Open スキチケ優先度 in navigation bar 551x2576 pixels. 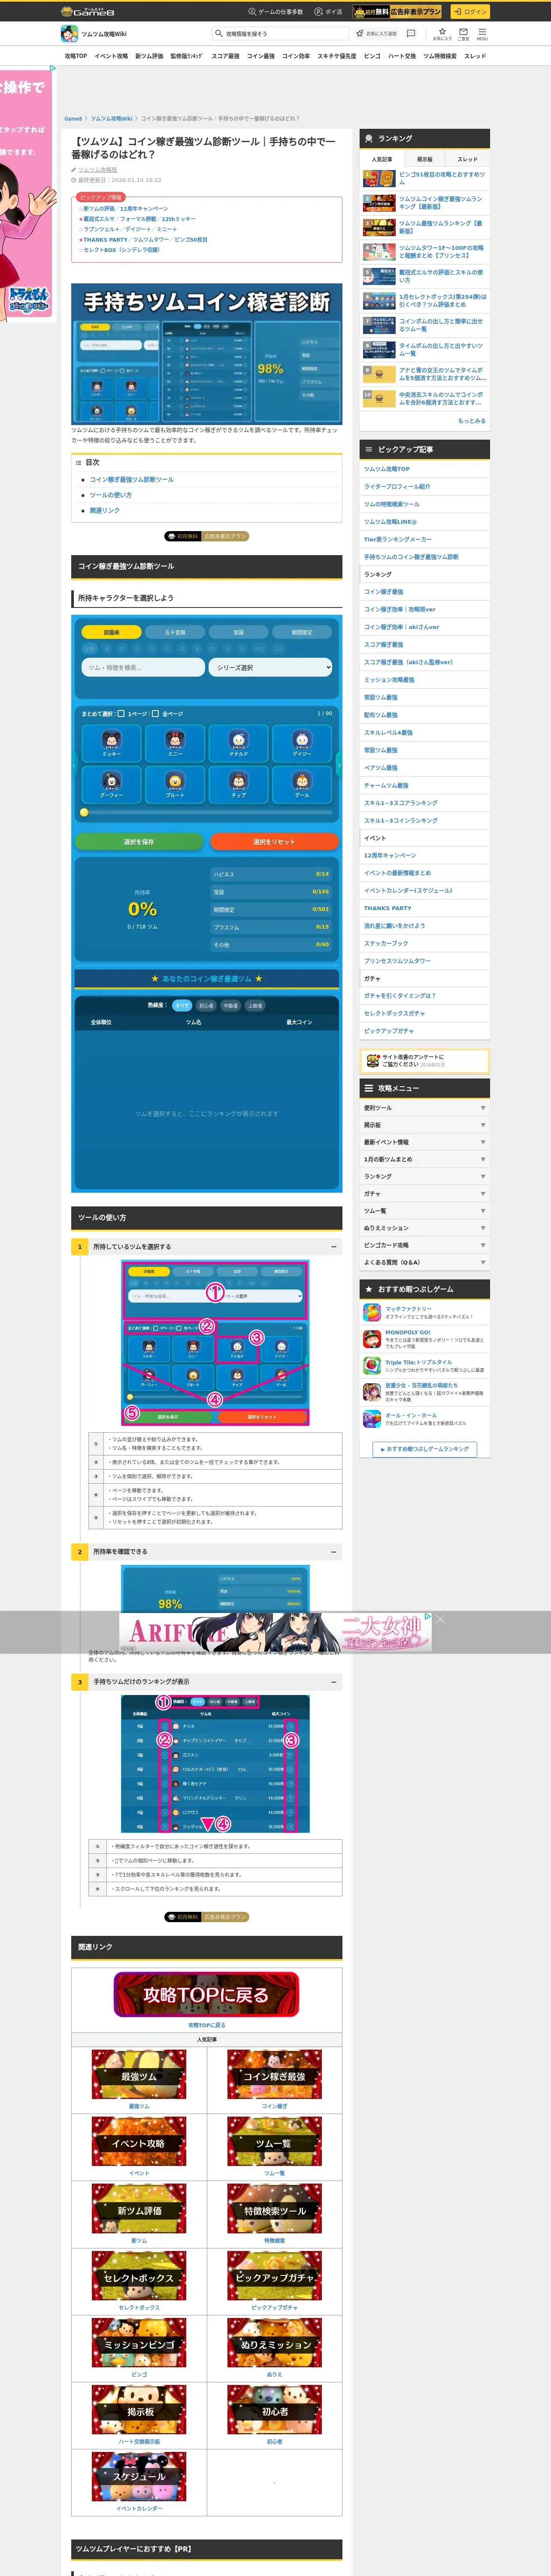pyautogui.click(x=336, y=56)
